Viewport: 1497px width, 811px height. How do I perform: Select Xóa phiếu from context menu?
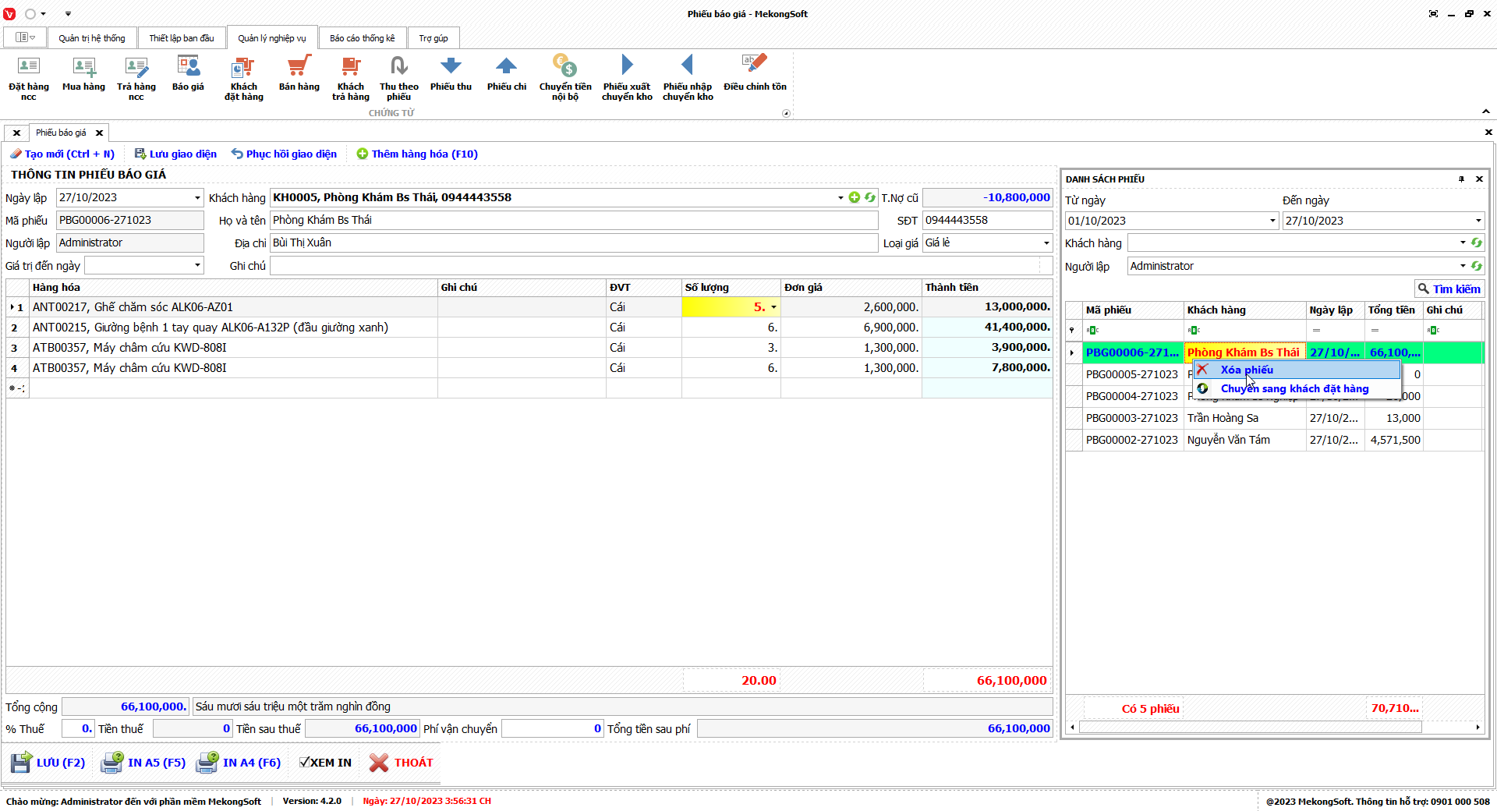pos(1246,370)
